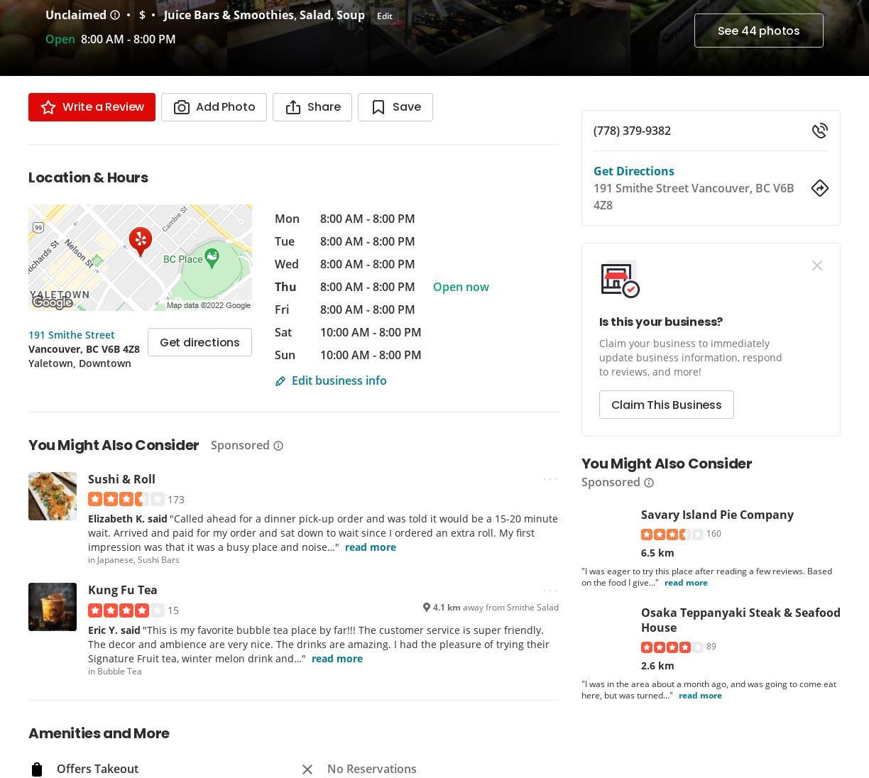
Task: Click the phone call icon beside the number
Action: coord(819,131)
